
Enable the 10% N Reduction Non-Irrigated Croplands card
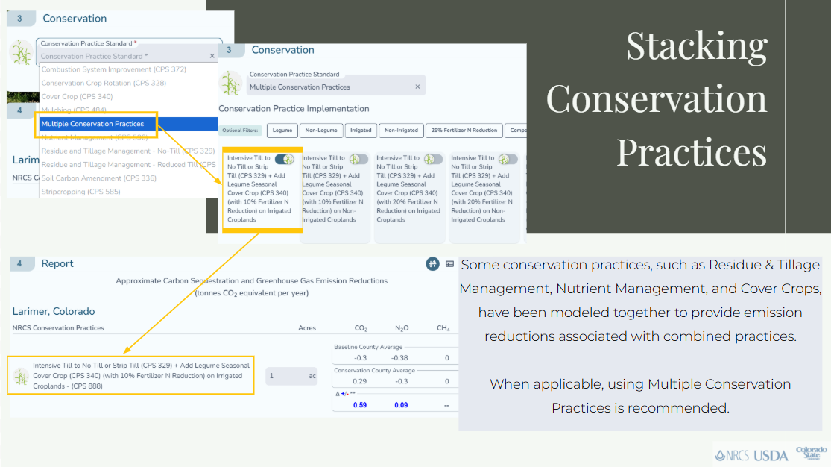click(358, 159)
